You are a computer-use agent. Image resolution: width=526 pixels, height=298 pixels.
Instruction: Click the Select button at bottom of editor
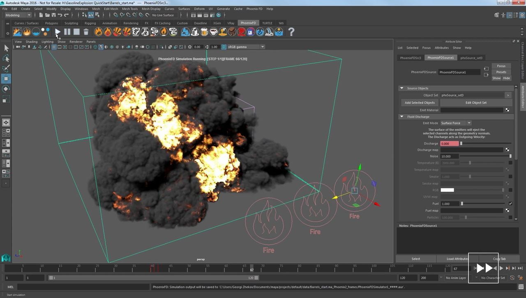pos(416,259)
